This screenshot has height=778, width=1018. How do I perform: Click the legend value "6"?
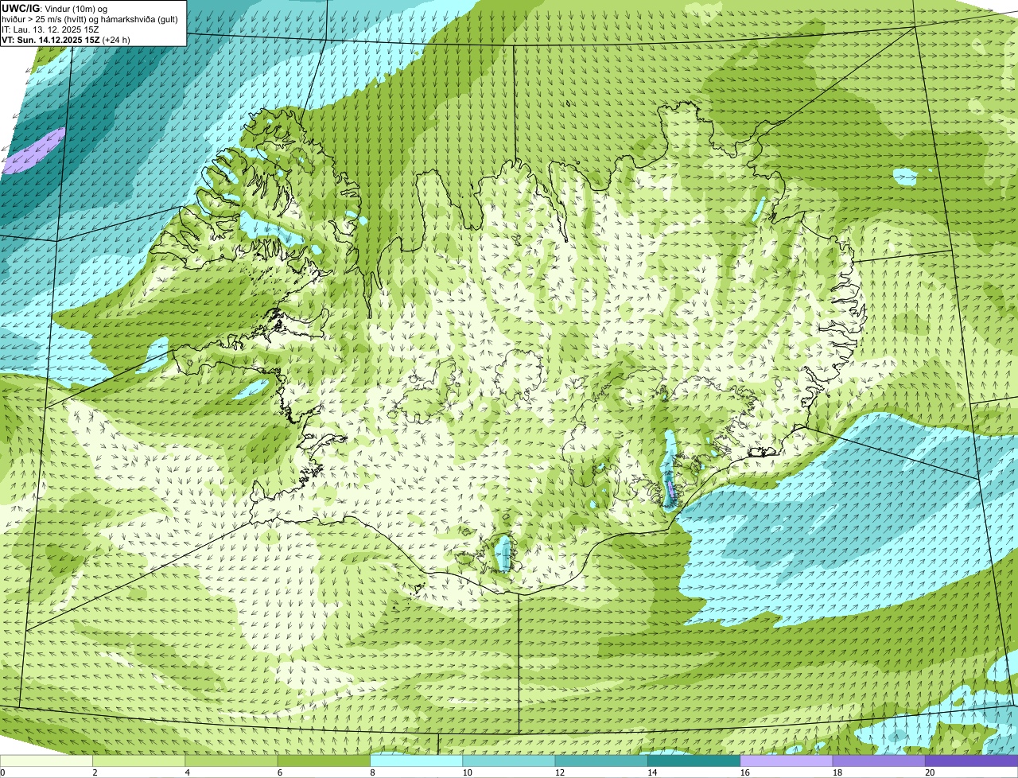pyautogui.click(x=280, y=772)
